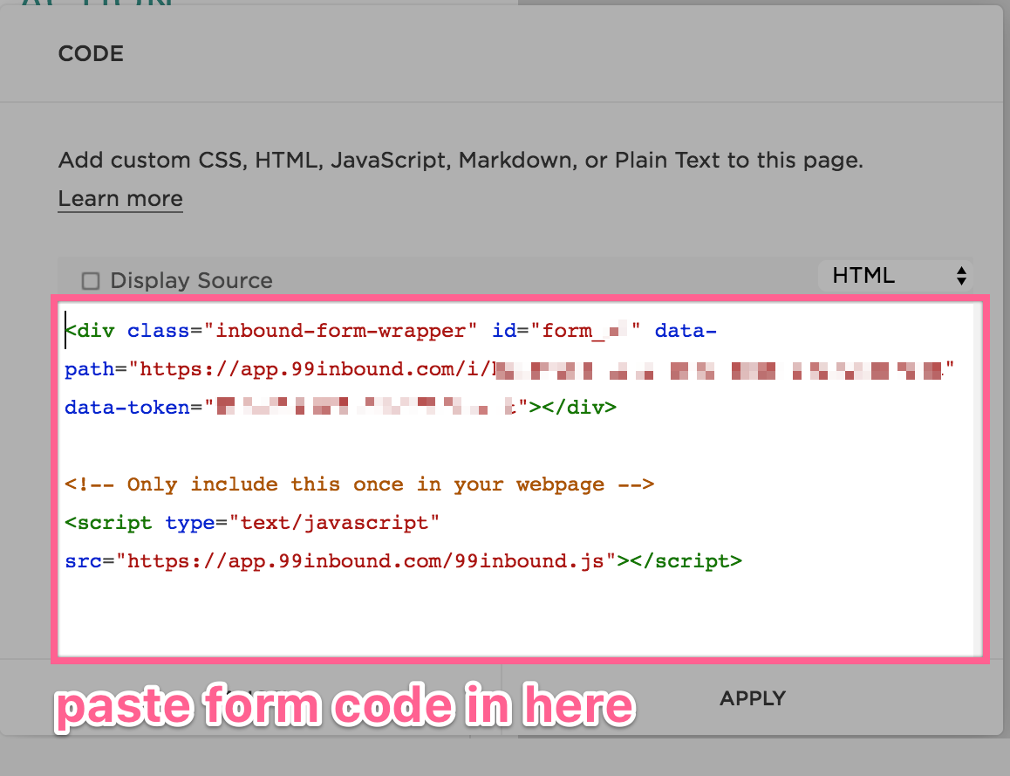Click the APPLY button
The image size is (1010, 776).
coord(753,698)
